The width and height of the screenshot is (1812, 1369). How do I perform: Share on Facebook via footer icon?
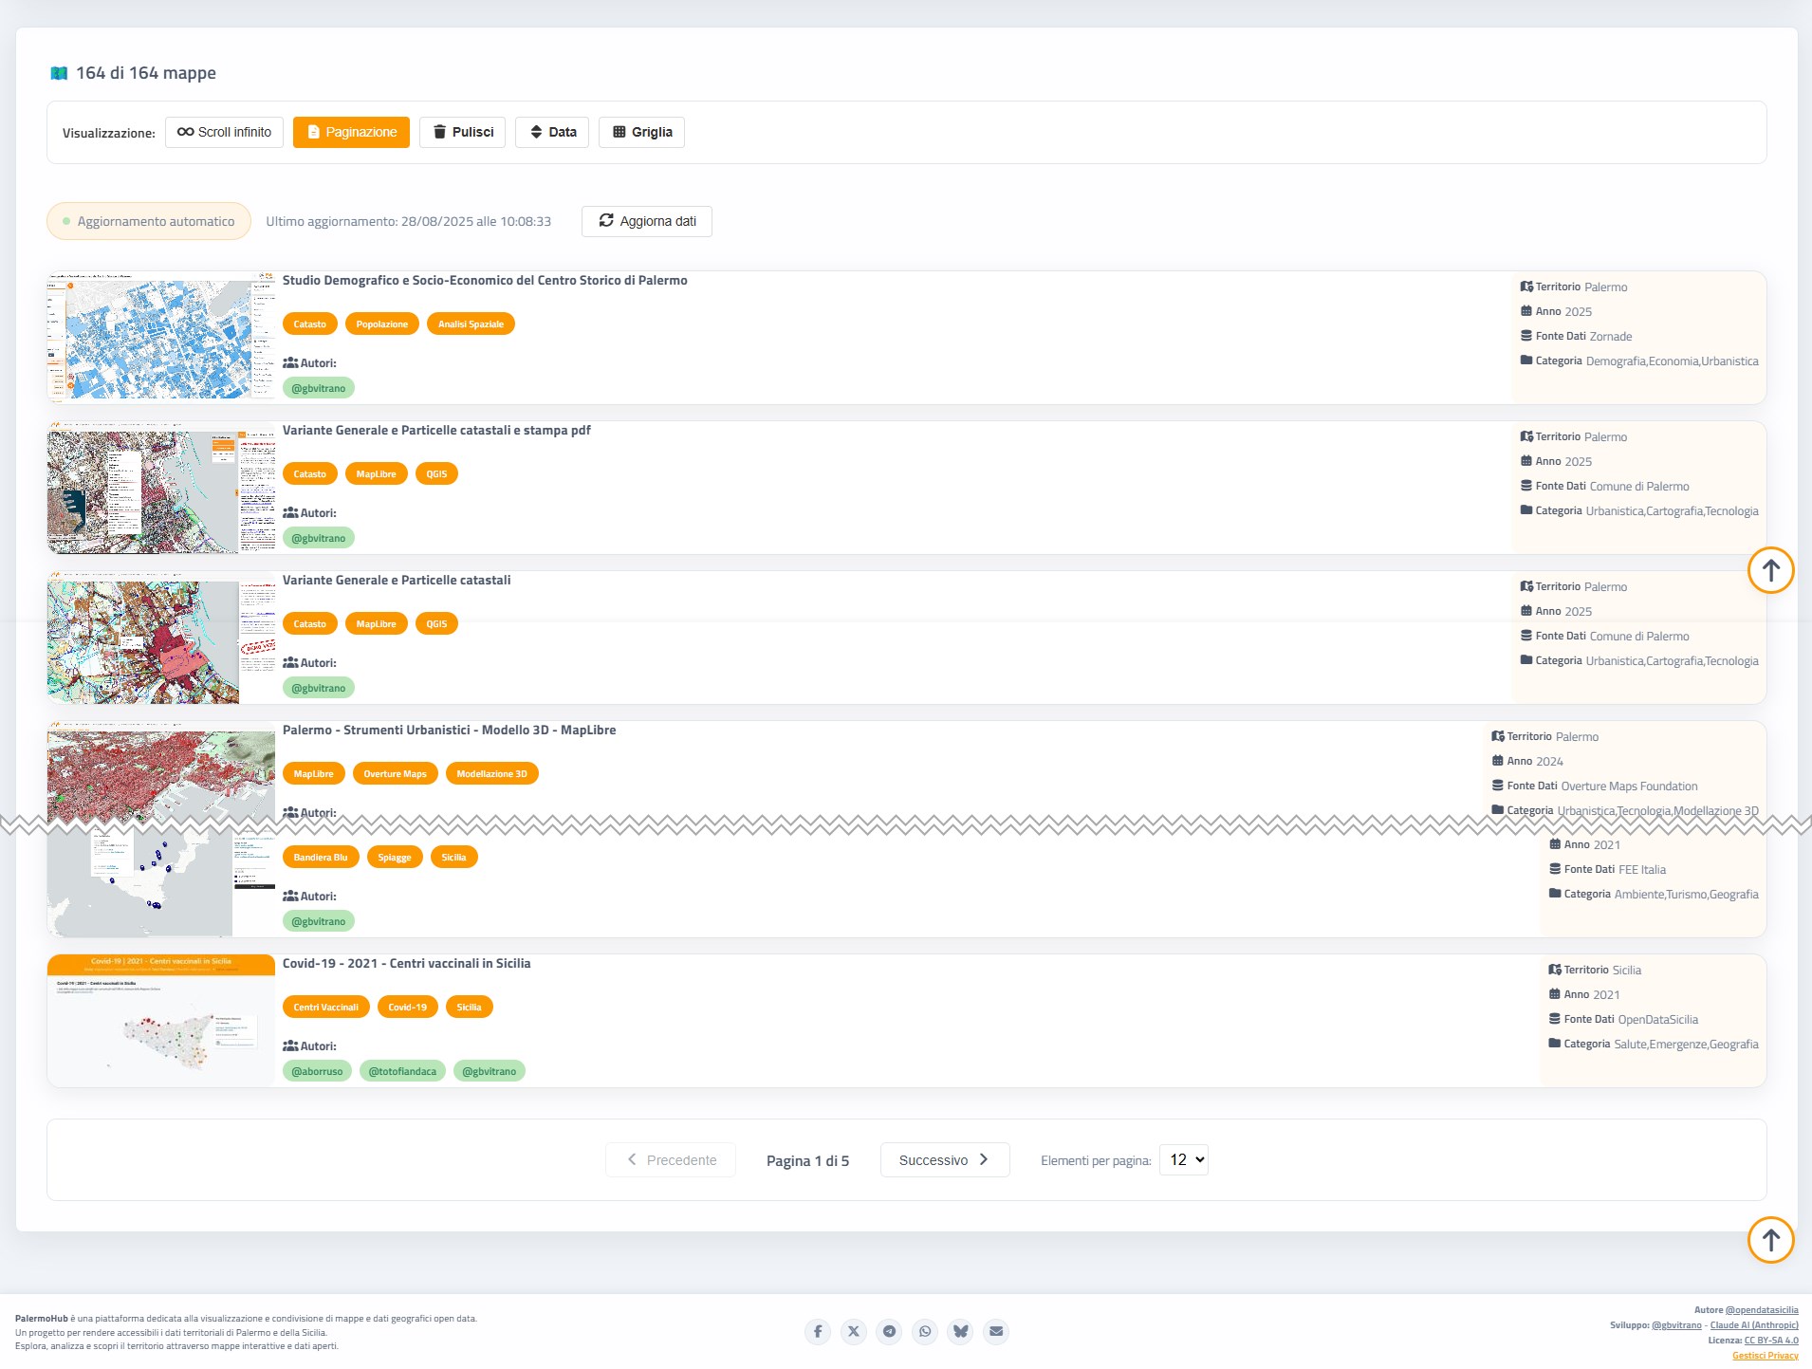[817, 1331]
